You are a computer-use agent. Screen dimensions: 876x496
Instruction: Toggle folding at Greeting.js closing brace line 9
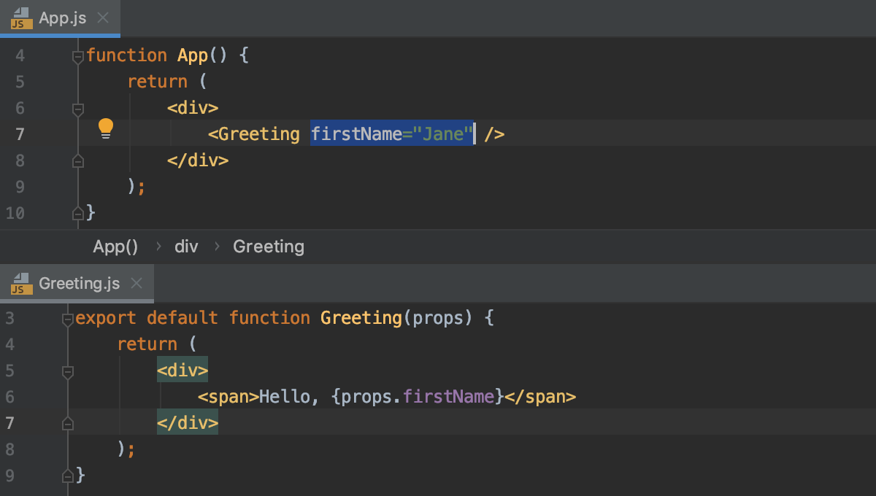pos(68,475)
